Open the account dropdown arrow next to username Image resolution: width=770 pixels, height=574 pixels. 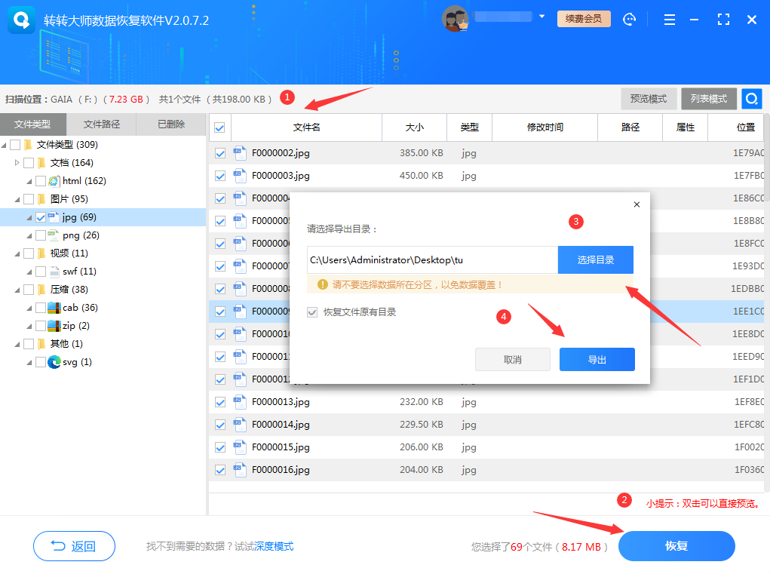[x=541, y=16]
